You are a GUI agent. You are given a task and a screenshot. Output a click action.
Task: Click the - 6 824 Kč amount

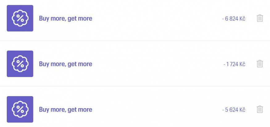coord(234,19)
